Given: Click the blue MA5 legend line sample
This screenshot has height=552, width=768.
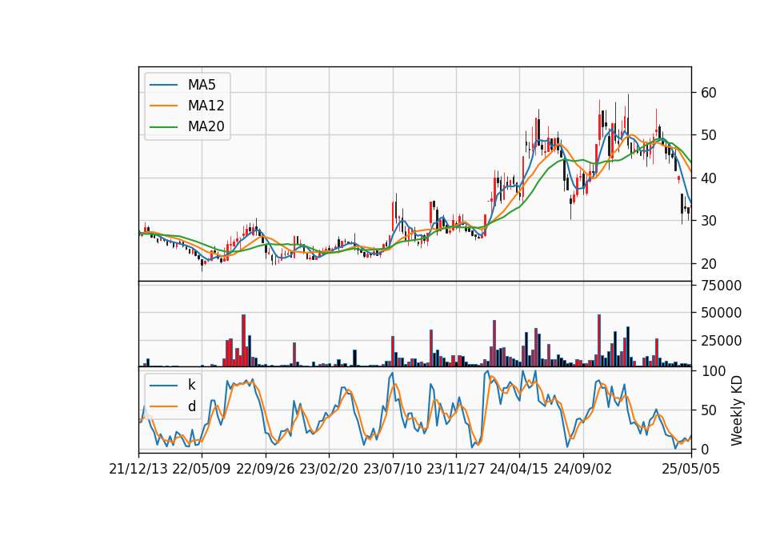Looking at the screenshot, I should [x=163, y=85].
